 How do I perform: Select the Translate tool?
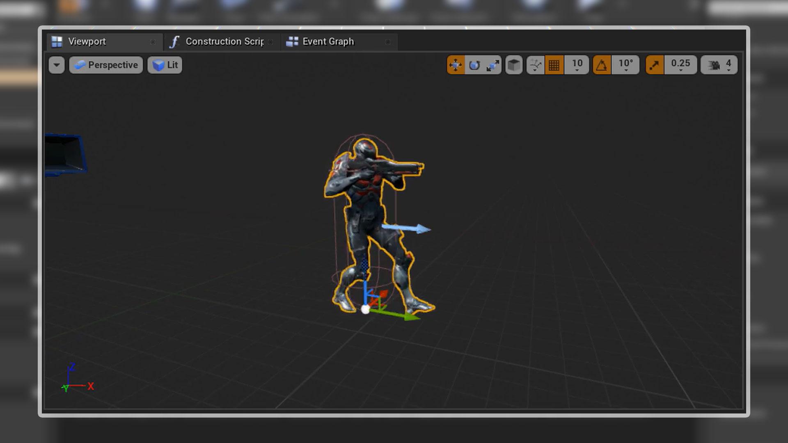[x=456, y=64]
